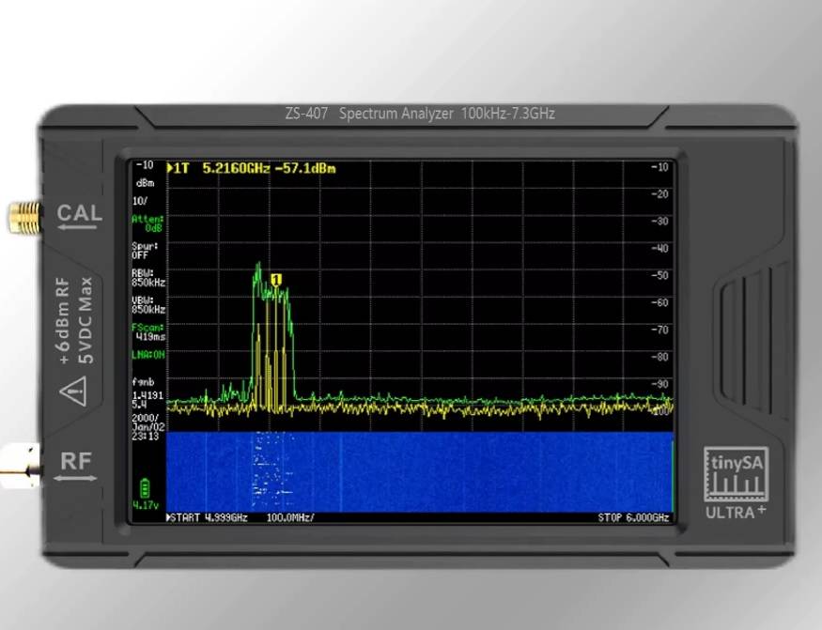Tap the blue waterfall display
The image size is (822, 630).
[419, 471]
